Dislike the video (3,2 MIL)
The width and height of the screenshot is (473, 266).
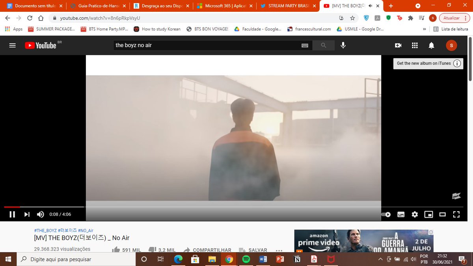(x=162, y=250)
